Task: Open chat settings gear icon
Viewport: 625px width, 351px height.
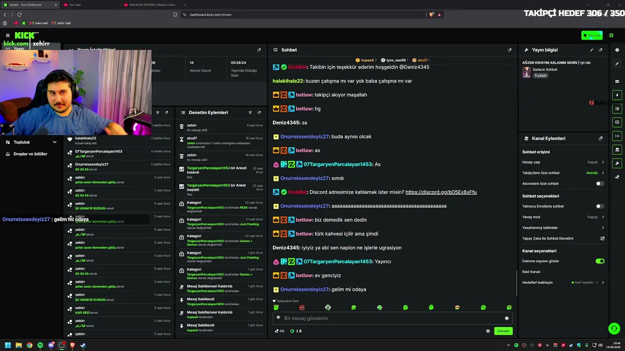Action: (x=488, y=331)
